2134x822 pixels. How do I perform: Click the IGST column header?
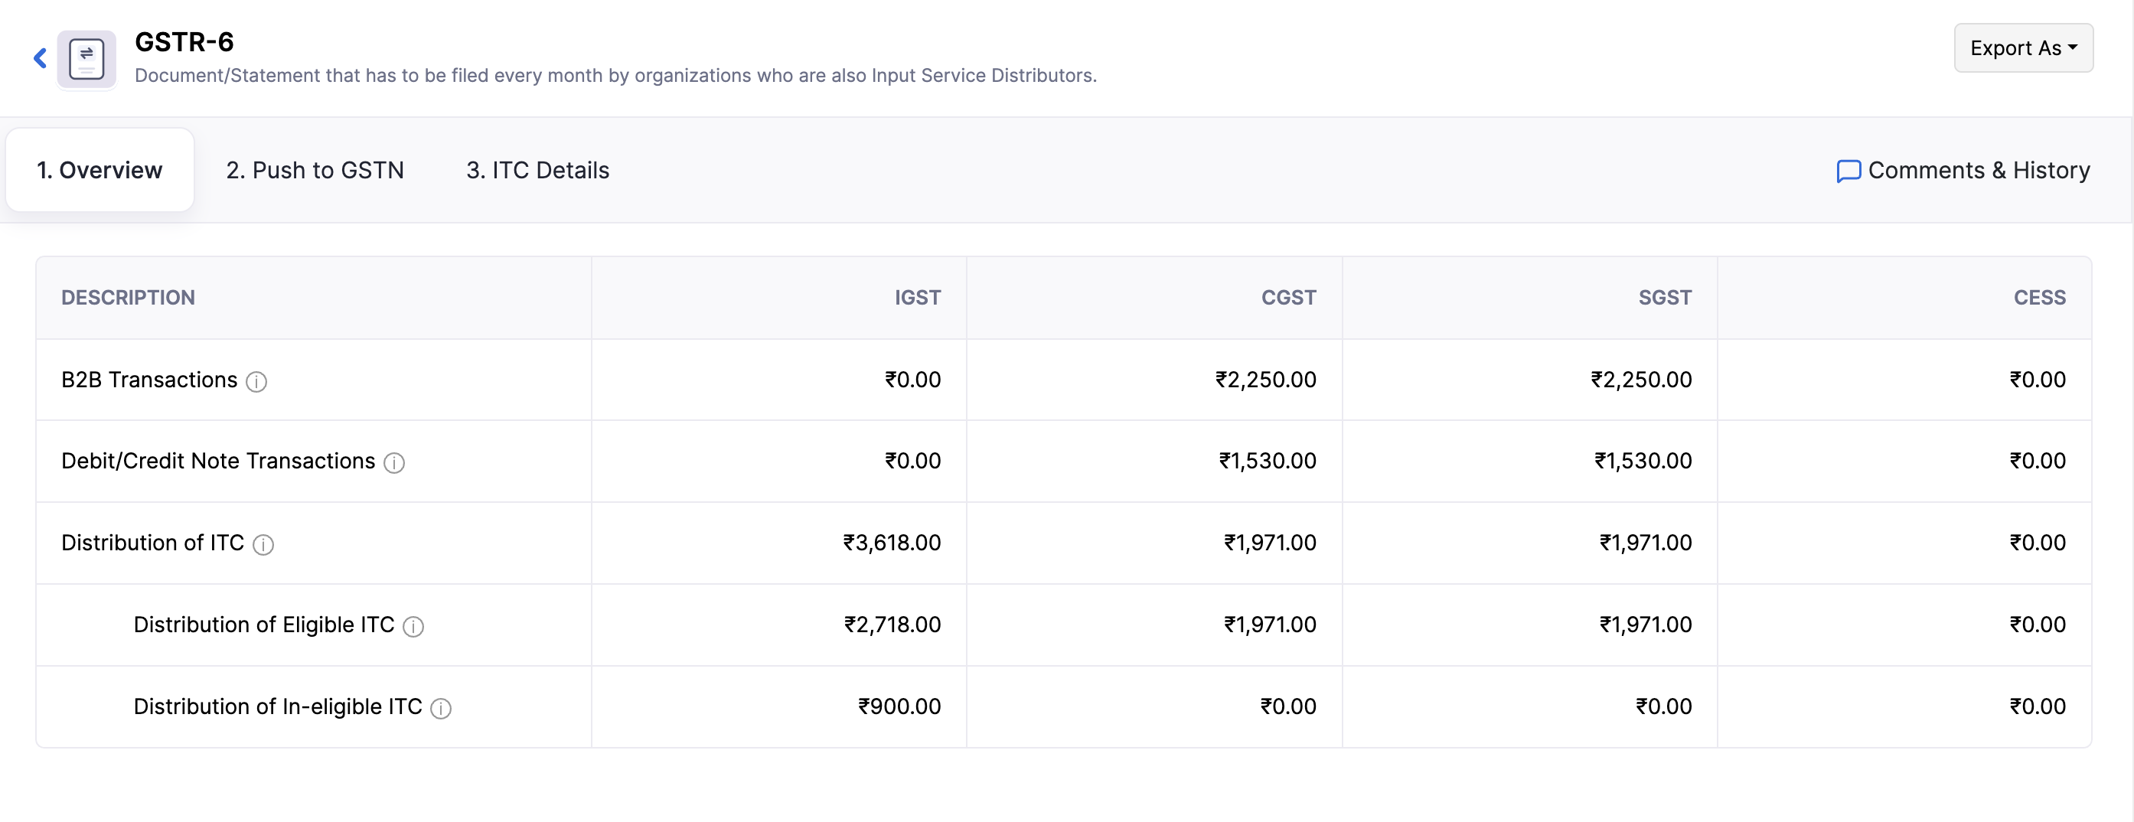tap(917, 298)
